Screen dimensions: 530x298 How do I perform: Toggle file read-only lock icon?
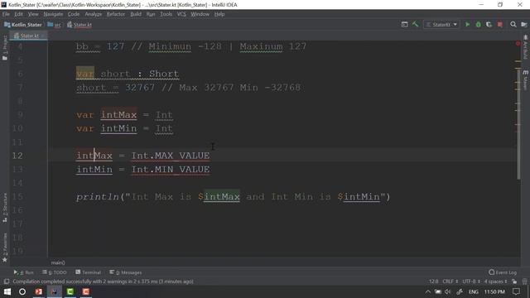click(x=514, y=281)
